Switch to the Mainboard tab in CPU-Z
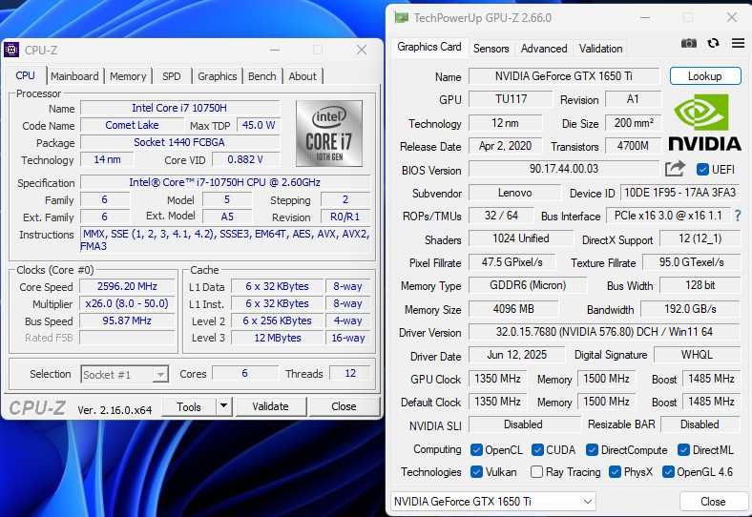Image resolution: width=752 pixels, height=517 pixels. coord(74,76)
